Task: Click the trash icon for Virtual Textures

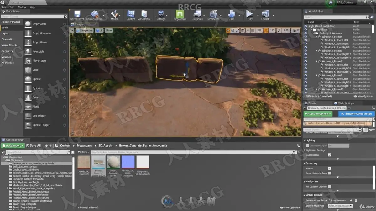Action: tap(356, 200)
